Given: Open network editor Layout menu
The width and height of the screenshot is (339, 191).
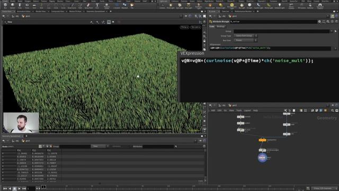Looking at the screenshot, I should [x=247, y=110].
